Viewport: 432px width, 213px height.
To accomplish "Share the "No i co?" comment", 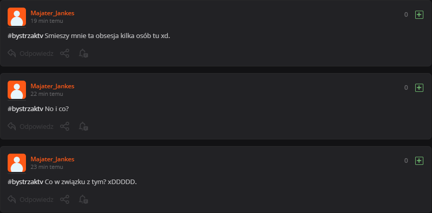I will pyautogui.click(x=65, y=126).
